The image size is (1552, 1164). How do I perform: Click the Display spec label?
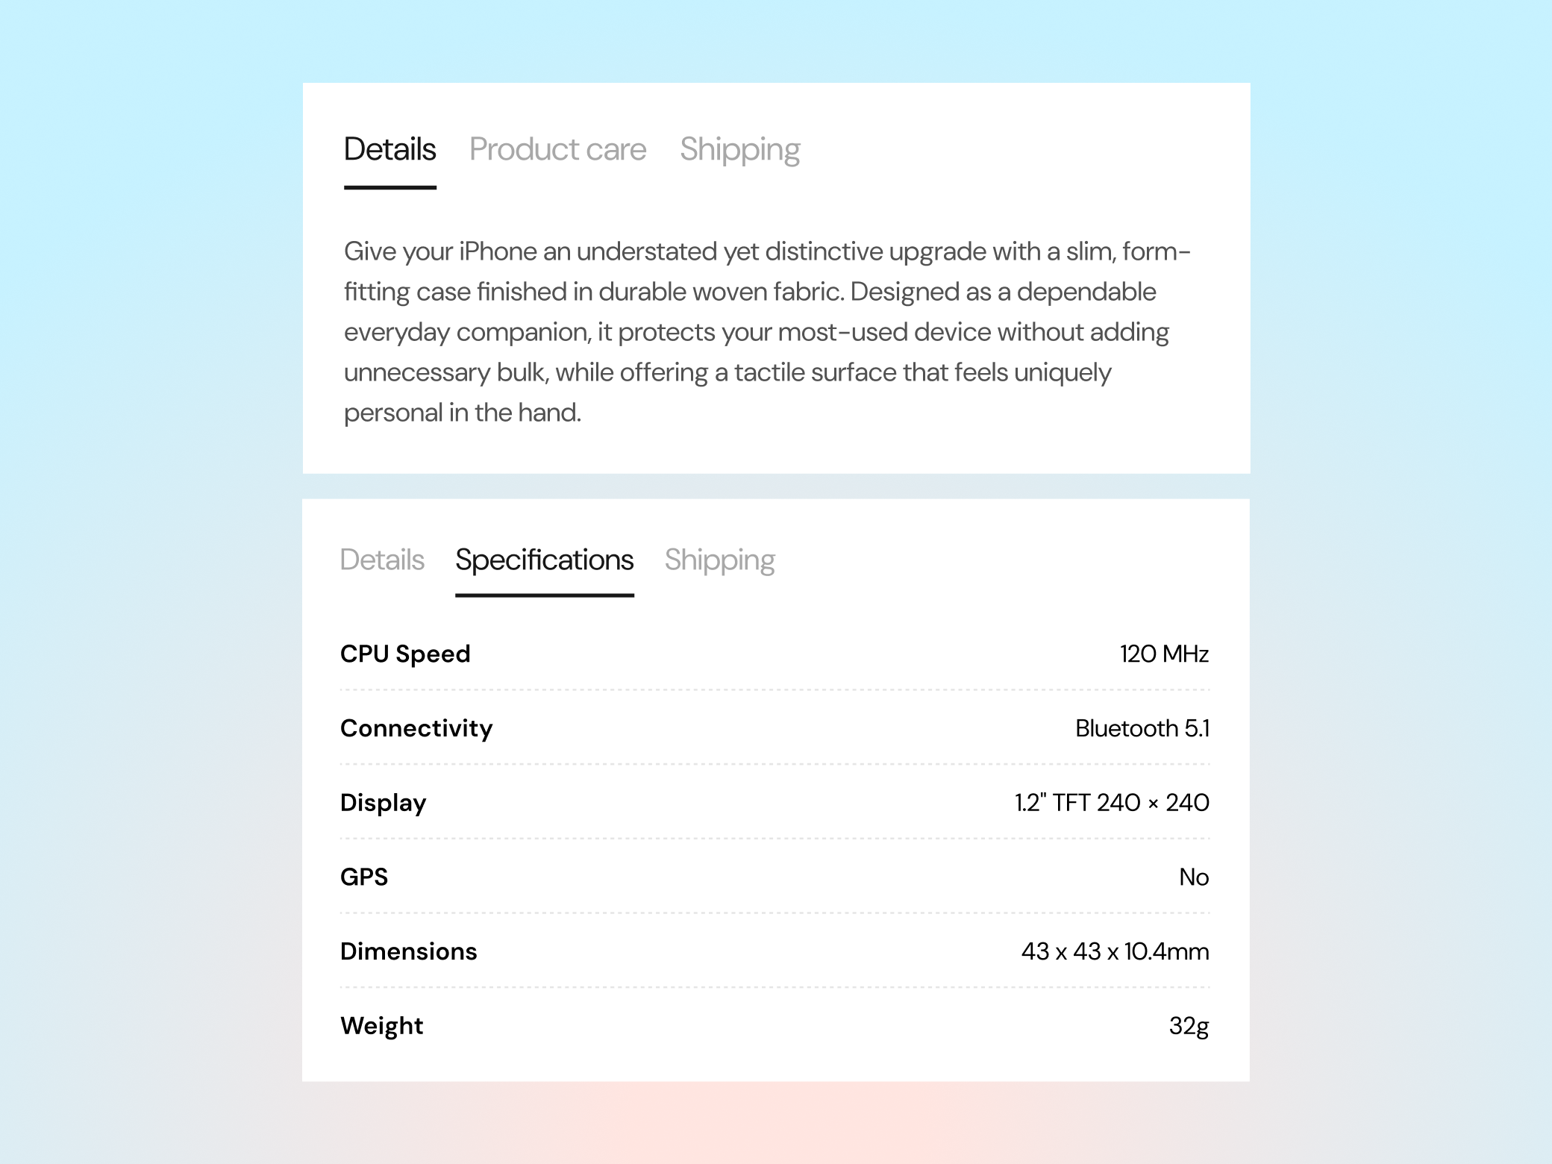(384, 803)
